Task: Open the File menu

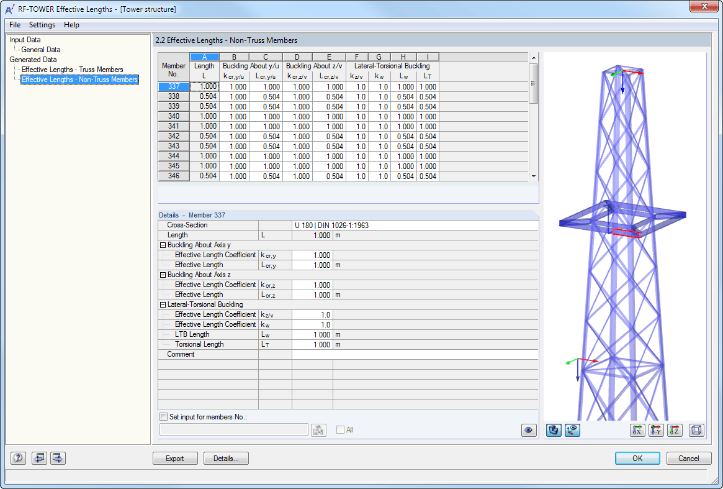Action: 15,25
